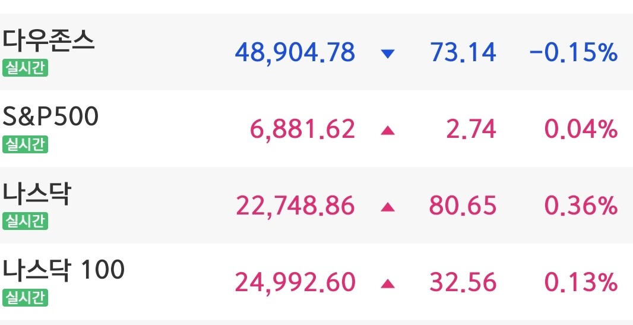Click the red up arrow in the 나스닥 row

pyautogui.click(x=388, y=206)
